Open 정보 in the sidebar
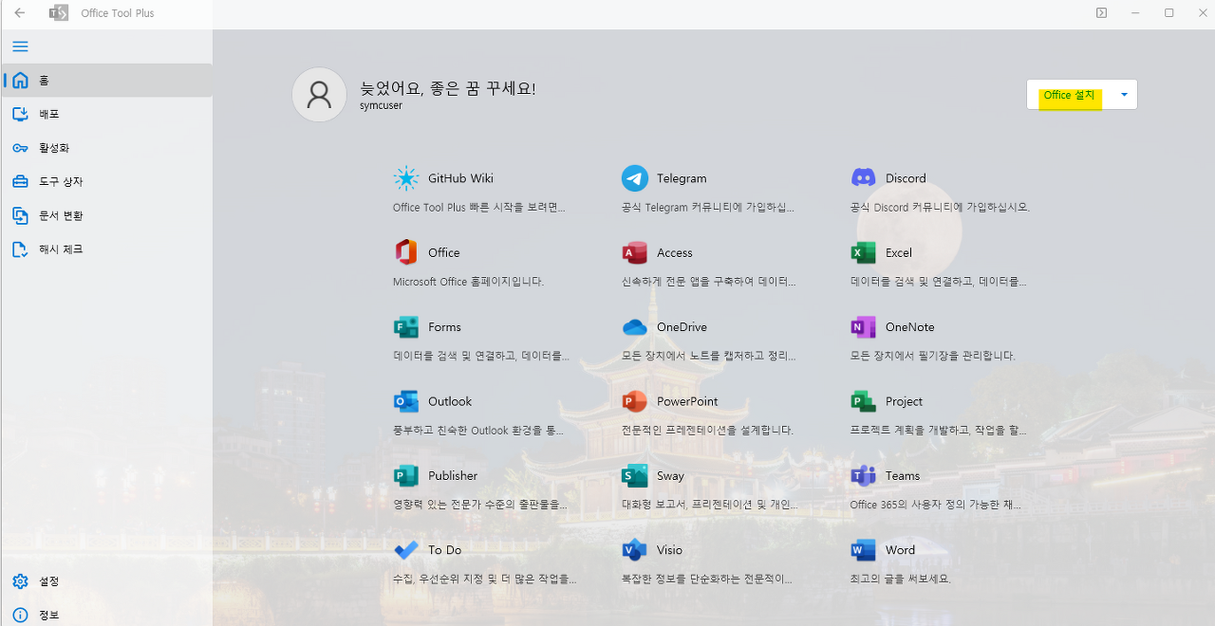 pyautogui.click(x=106, y=615)
